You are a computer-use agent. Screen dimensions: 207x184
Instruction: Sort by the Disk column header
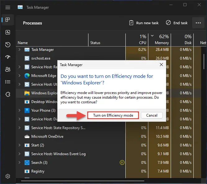(182, 40)
